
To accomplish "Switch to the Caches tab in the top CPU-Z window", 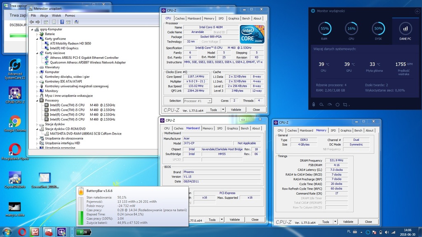I will pos(180,19).
